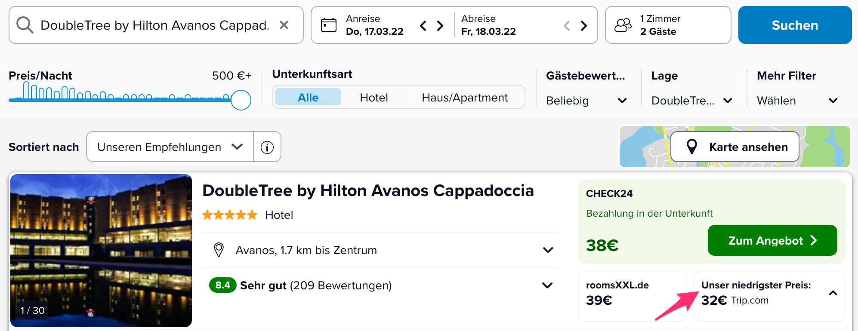Clear the hotel search text
Viewport: 858px width, 331px height.
tap(284, 25)
